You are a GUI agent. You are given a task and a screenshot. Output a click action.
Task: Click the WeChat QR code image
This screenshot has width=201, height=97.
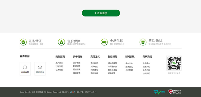coord(174,63)
